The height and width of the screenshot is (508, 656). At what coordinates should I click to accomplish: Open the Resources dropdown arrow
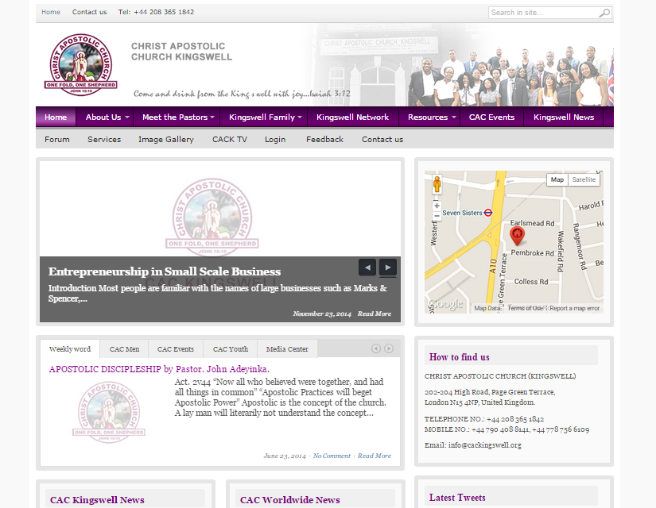(x=453, y=117)
